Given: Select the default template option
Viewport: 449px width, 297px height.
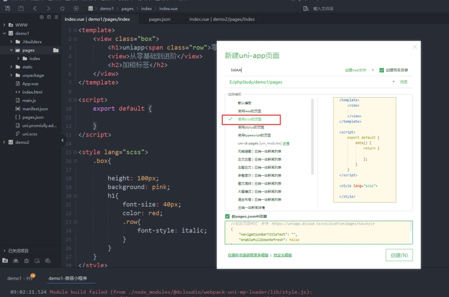Looking at the screenshot, I should click(x=245, y=103).
